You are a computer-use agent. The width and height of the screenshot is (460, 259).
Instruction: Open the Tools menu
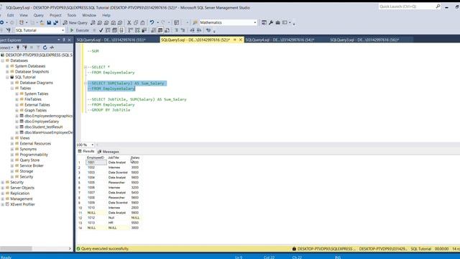click(x=72, y=15)
